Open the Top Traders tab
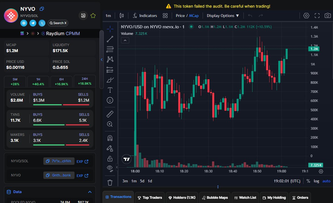 point(150,198)
